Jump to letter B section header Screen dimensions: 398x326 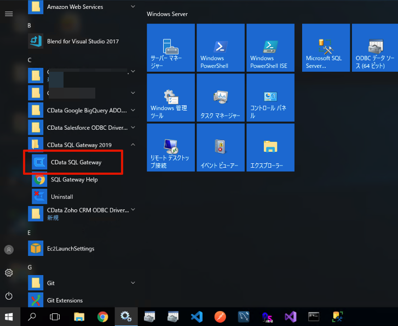click(29, 25)
